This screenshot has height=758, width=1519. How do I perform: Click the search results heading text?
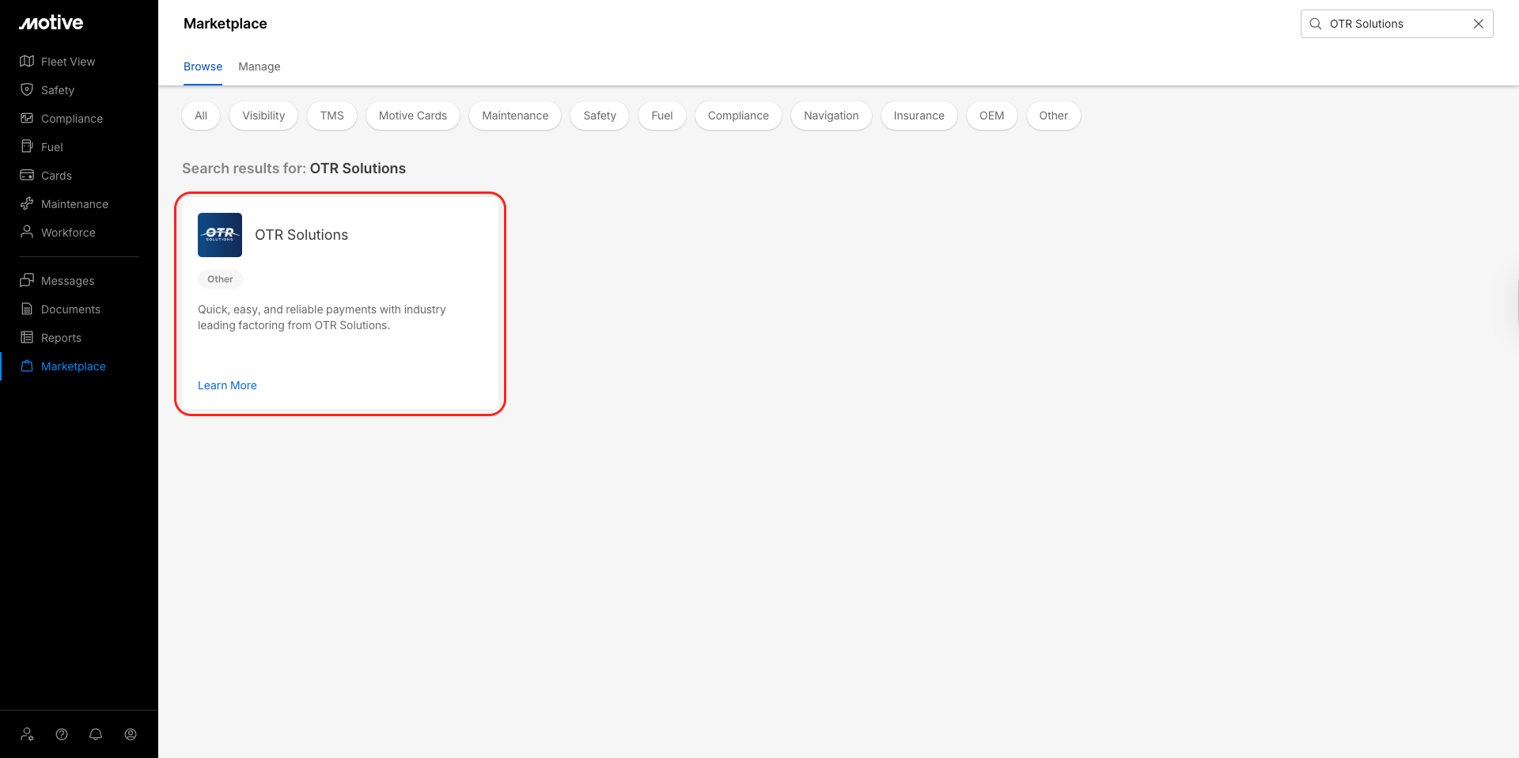pos(294,169)
